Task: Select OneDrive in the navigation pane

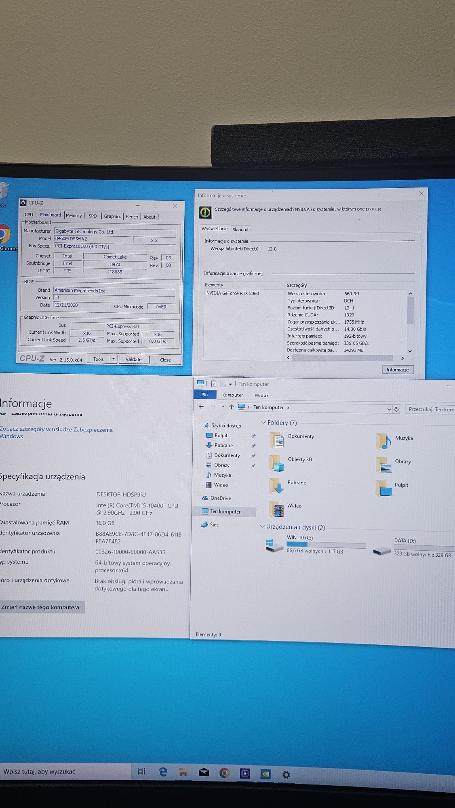Action: pyautogui.click(x=216, y=498)
